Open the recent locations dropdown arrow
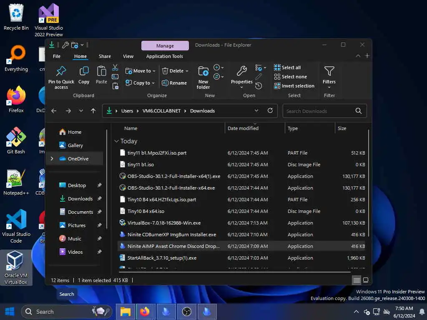Image resolution: width=427 pixels, height=320 pixels. pyautogui.click(x=81, y=111)
